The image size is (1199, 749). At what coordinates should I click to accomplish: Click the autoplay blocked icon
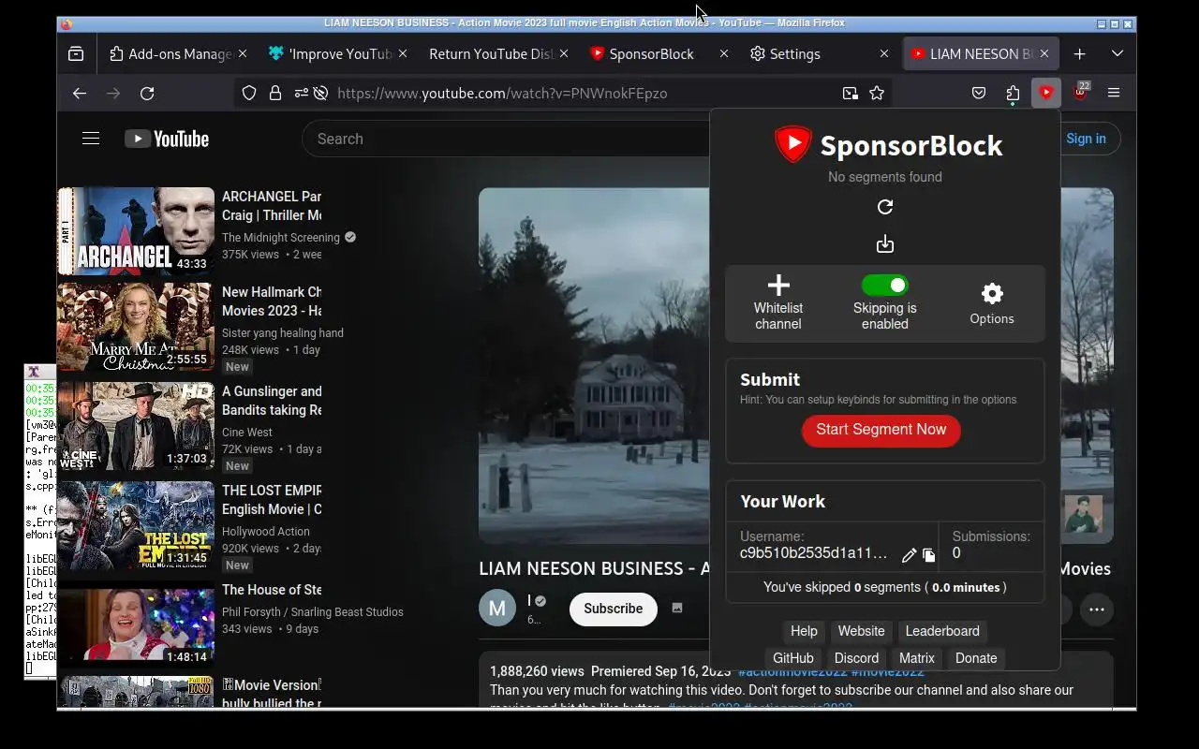[x=320, y=93]
